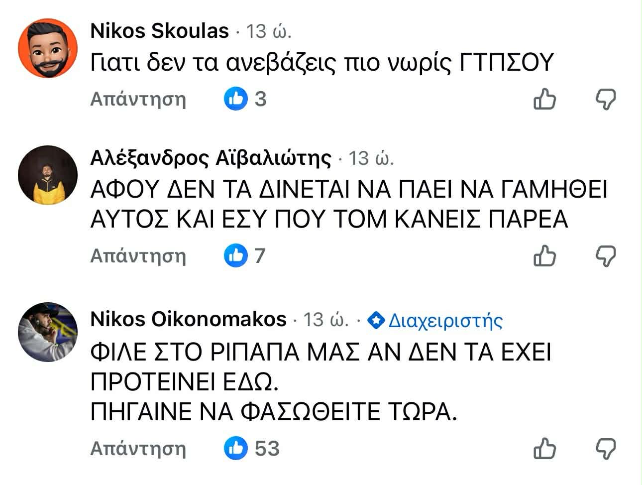The image size is (642, 485).
Task: Open Nikos Skoulas's profile name link
Action: pos(159,31)
